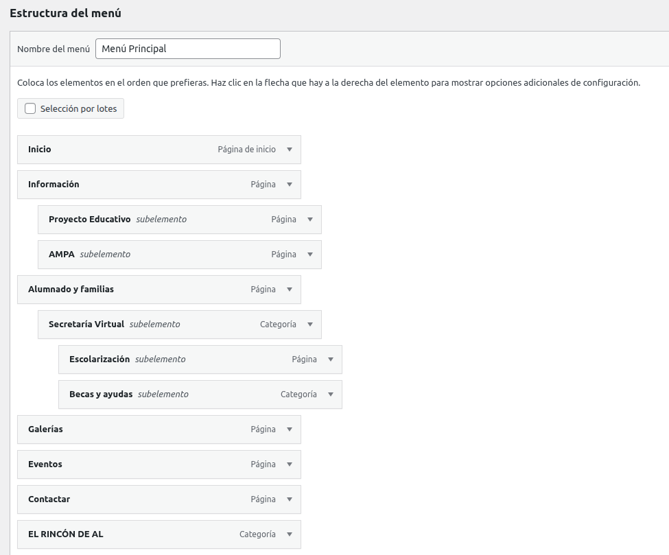This screenshot has width=669, height=555.
Task: Expand Becas y ayudas item arrow
Action: [x=331, y=394]
